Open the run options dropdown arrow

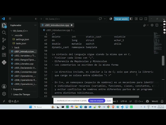pos(148,25)
